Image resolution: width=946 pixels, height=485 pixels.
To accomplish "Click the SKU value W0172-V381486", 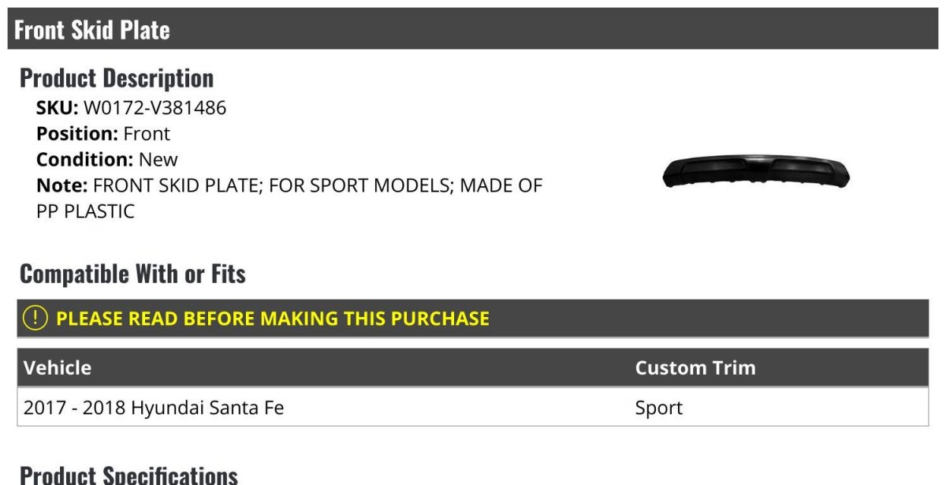I will [x=155, y=108].
